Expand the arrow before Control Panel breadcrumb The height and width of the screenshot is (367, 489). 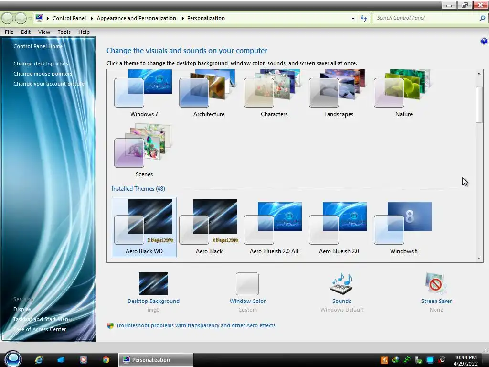point(47,19)
